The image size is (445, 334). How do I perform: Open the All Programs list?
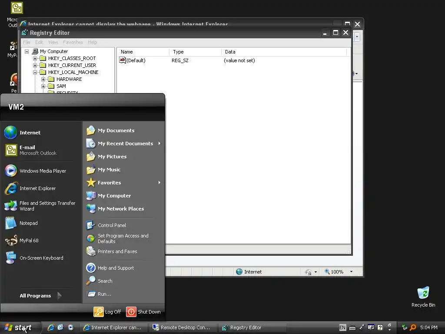coord(40,295)
